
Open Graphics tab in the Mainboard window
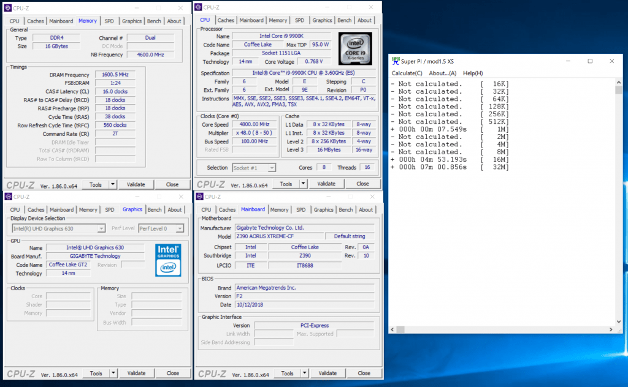click(324, 210)
